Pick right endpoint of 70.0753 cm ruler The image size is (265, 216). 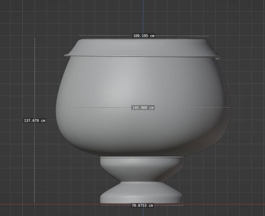(x=184, y=205)
